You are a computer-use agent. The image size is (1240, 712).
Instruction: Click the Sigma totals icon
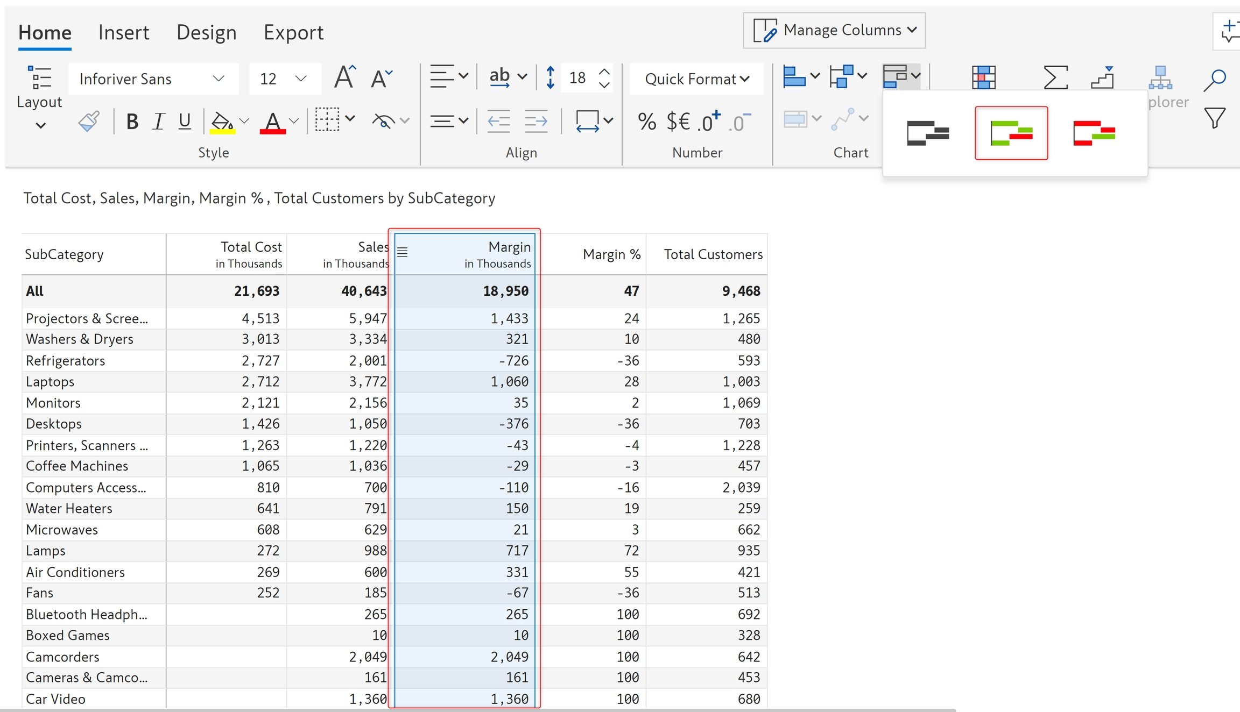click(1055, 78)
